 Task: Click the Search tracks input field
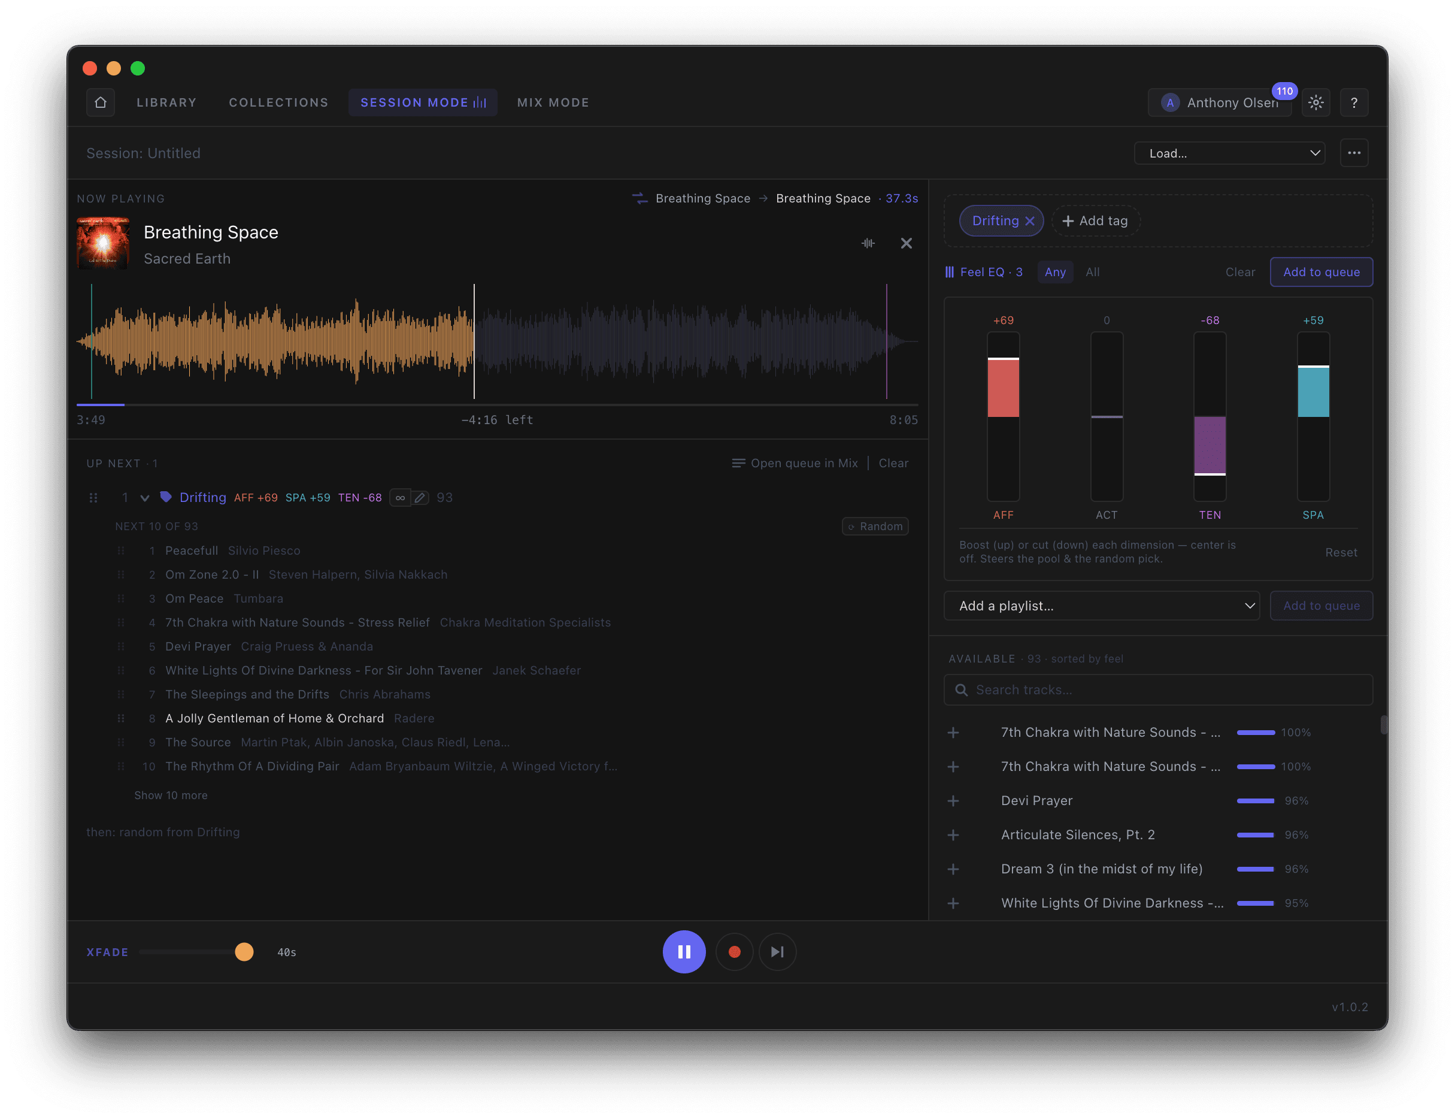(x=1157, y=690)
